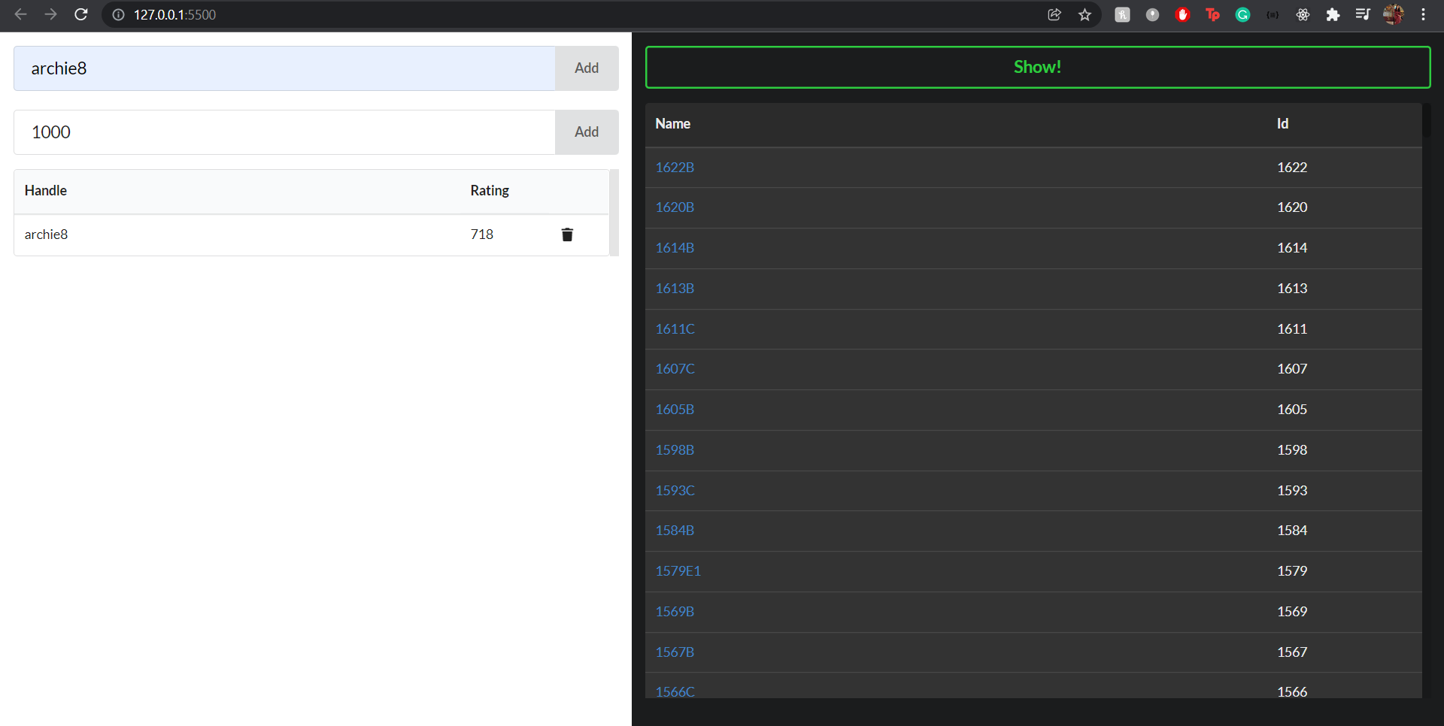Open the Honey extension
The height and width of the screenshot is (726, 1444).
point(1122,14)
